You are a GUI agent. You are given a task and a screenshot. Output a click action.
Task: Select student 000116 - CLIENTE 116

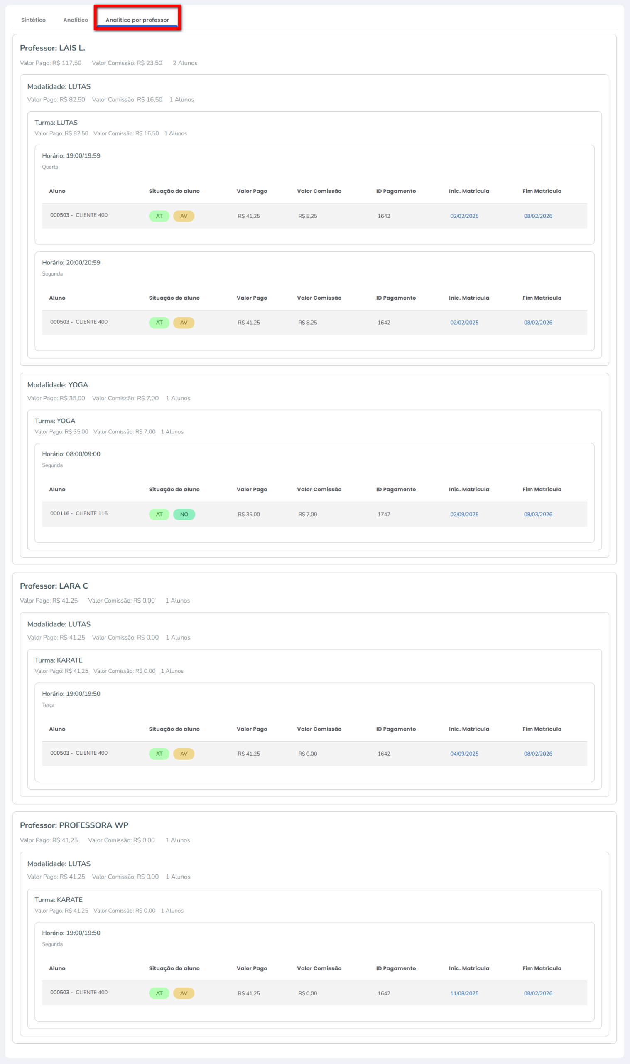click(79, 514)
